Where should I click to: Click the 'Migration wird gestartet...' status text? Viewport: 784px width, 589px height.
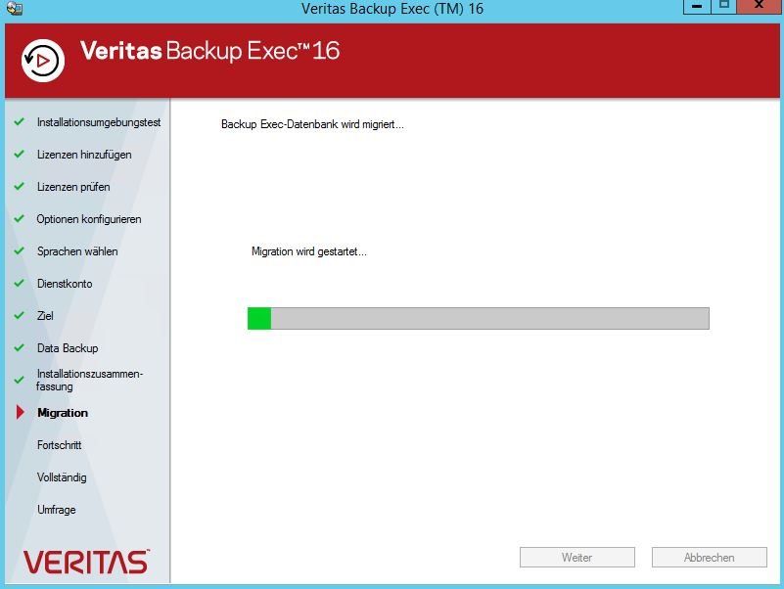click(x=309, y=251)
